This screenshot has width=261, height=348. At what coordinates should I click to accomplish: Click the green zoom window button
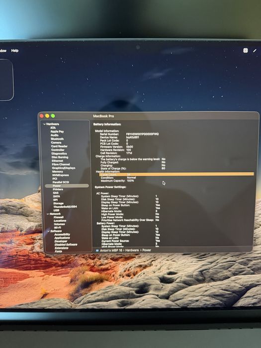point(53,116)
